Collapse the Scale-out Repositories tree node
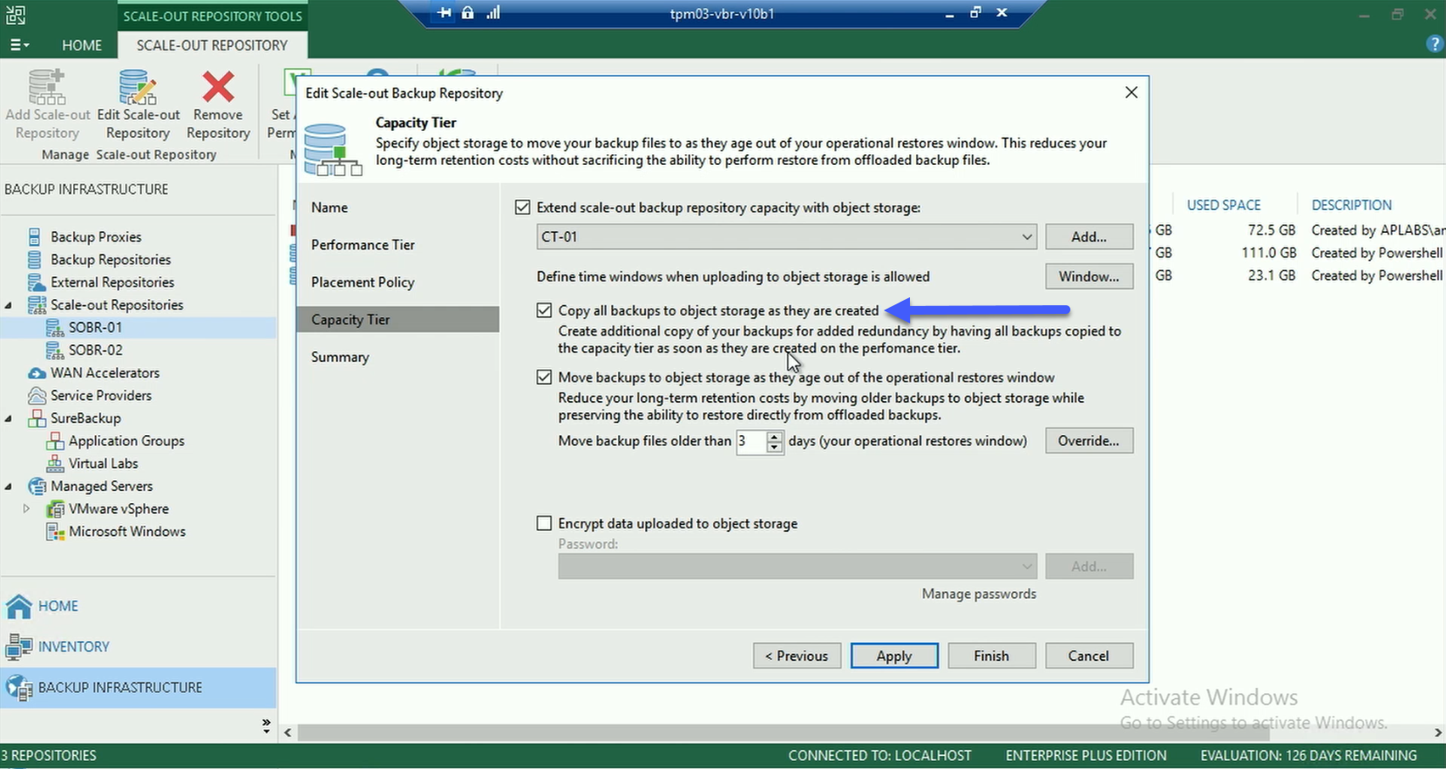 [9, 305]
